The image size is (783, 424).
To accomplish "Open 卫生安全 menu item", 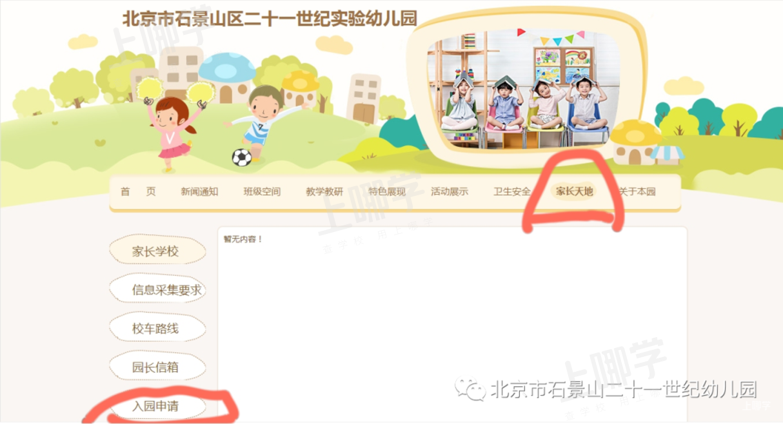I will click(x=512, y=191).
